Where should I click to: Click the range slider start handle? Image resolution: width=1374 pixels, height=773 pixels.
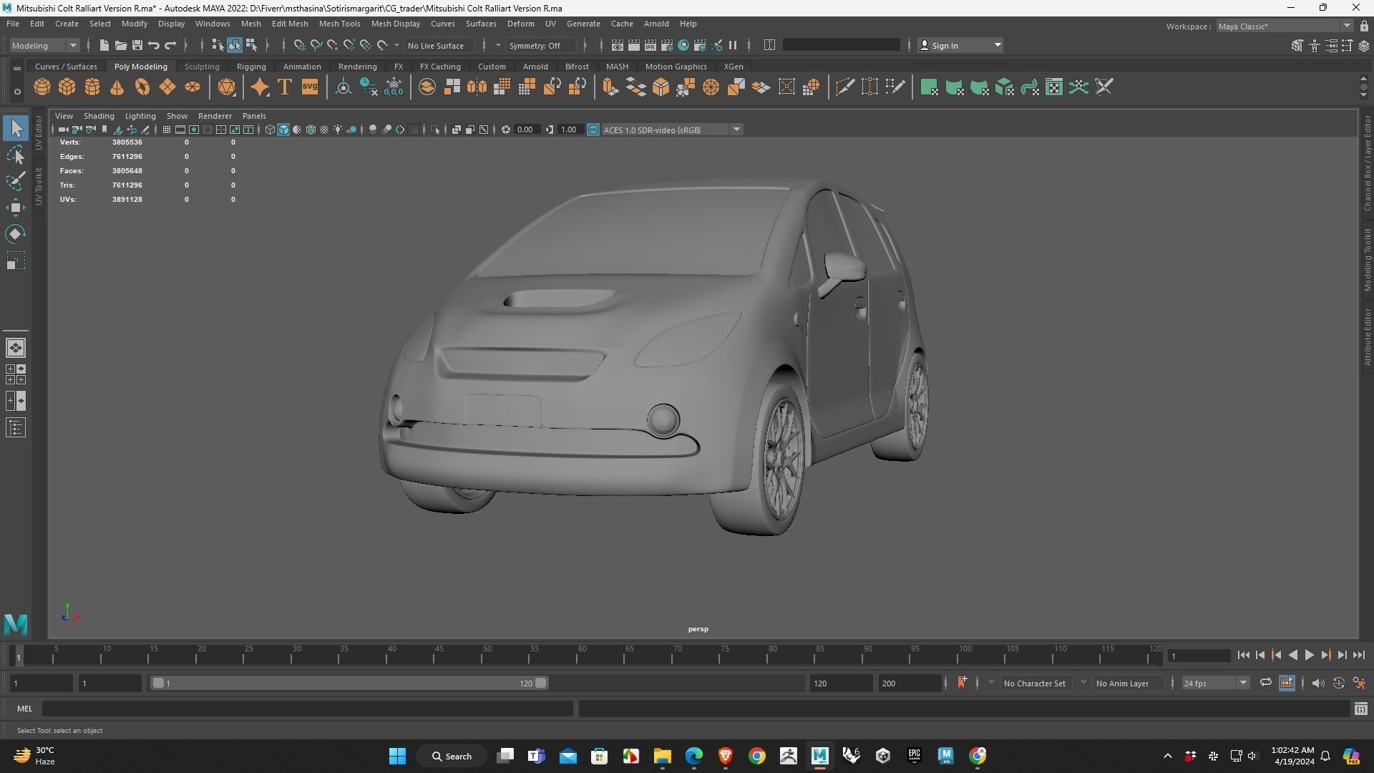(x=158, y=683)
